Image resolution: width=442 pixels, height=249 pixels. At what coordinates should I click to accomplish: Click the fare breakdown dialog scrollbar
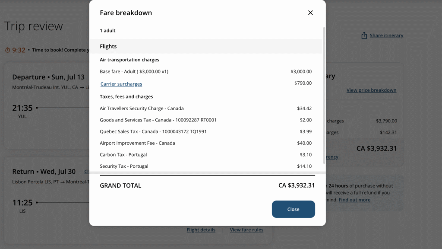click(324, 95)
